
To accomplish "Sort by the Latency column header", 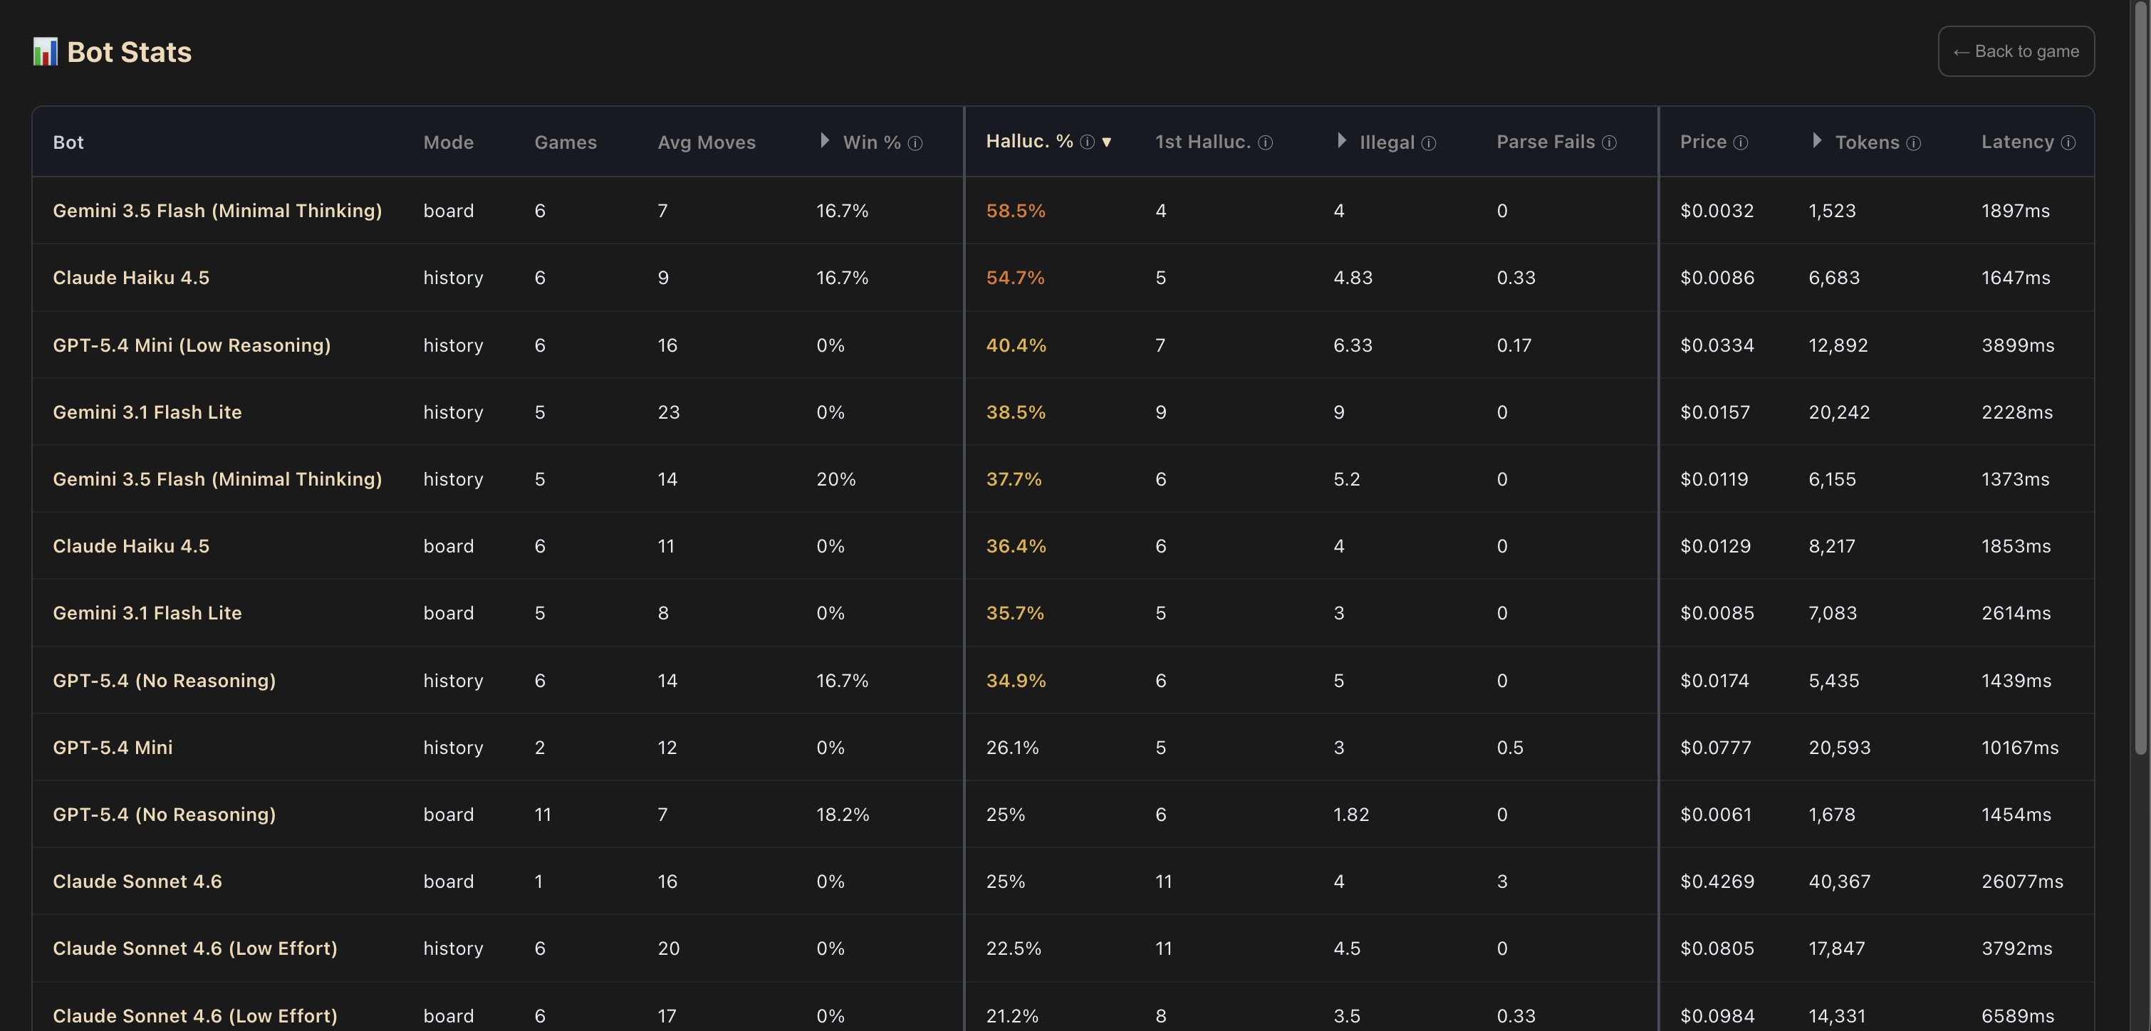I will coord(2017,142).
